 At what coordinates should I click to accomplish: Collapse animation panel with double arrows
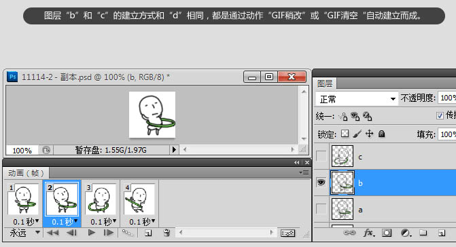coord(296,163)
